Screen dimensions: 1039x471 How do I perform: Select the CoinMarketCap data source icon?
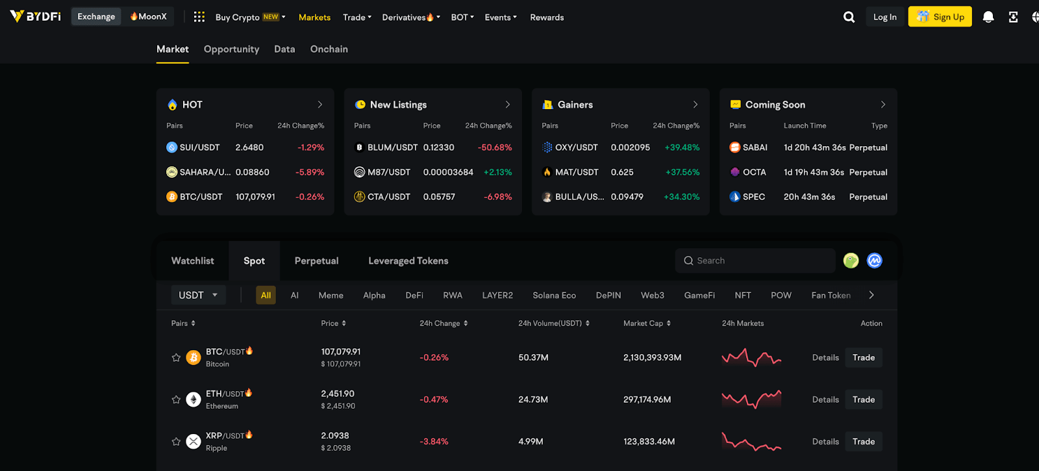875,261
